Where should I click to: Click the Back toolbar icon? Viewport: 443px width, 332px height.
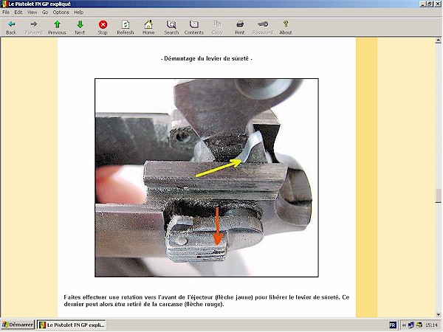pyautogui.click(x=11, y=27)
